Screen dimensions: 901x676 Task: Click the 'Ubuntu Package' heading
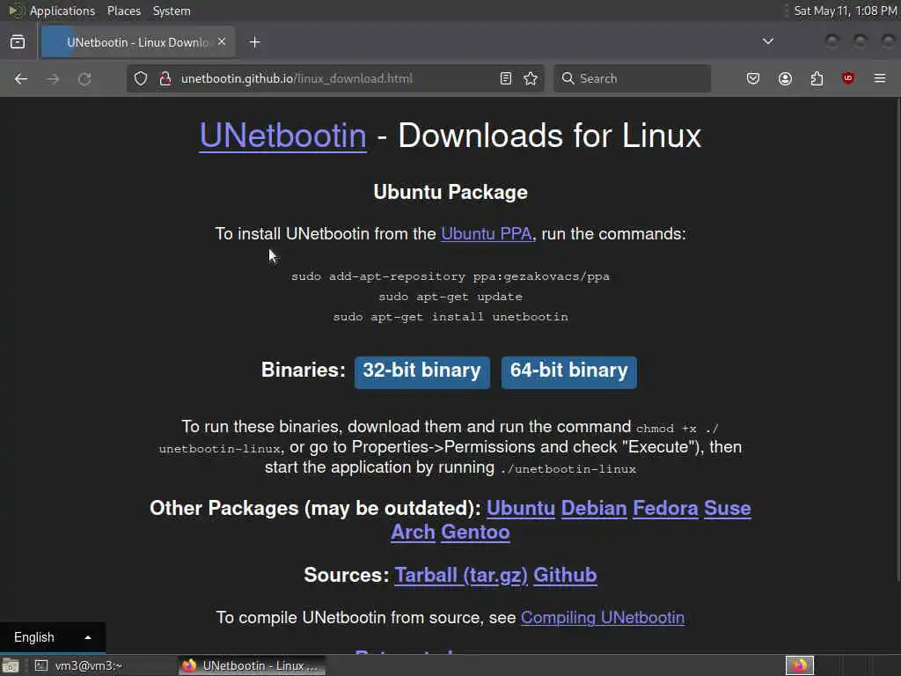(x=450, y=192)
